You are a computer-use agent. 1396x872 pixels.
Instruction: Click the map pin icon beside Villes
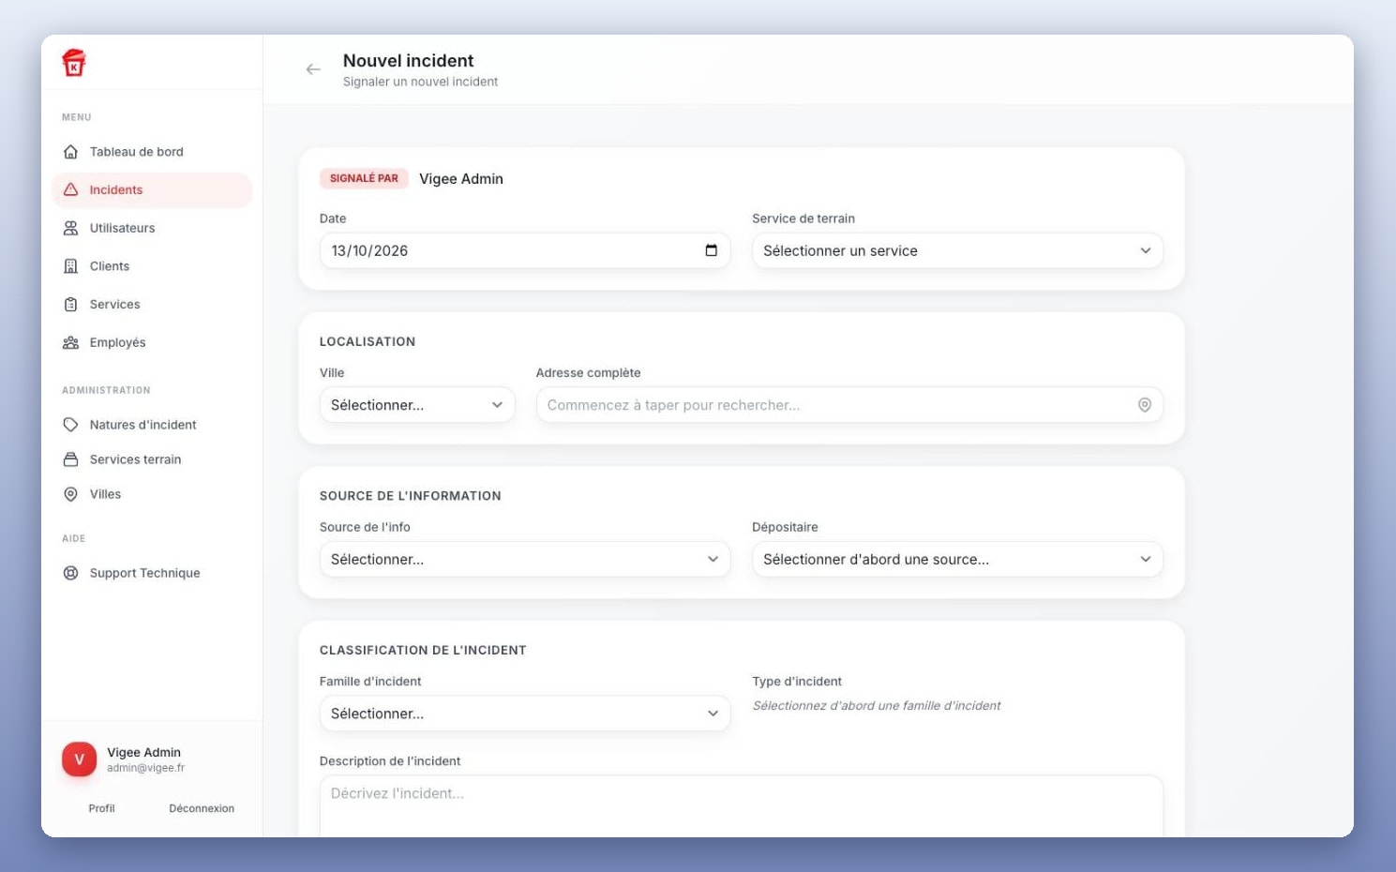pos(70,494)
